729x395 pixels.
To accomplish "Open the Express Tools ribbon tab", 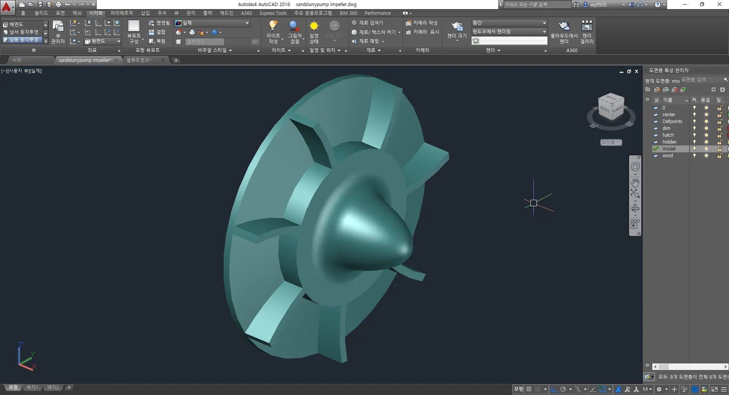I will [273, 13].
